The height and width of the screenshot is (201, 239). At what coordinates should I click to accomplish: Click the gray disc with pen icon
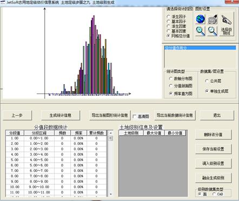[213, 19]
